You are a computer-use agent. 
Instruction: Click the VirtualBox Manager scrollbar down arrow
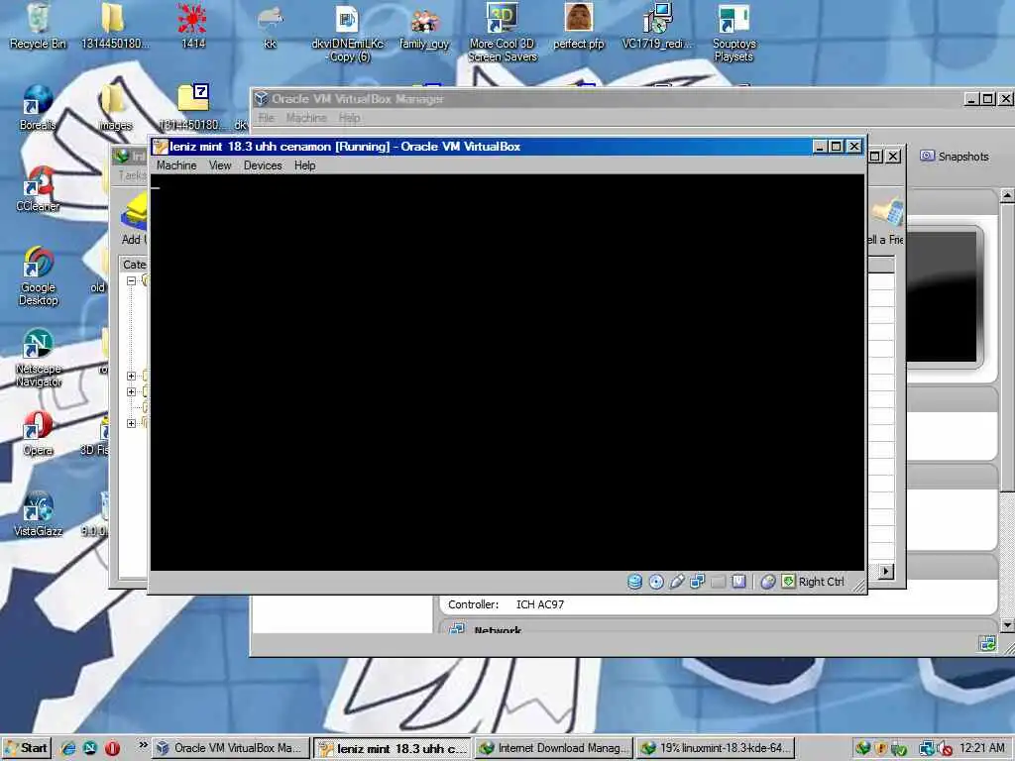[x=1007, y=625]
